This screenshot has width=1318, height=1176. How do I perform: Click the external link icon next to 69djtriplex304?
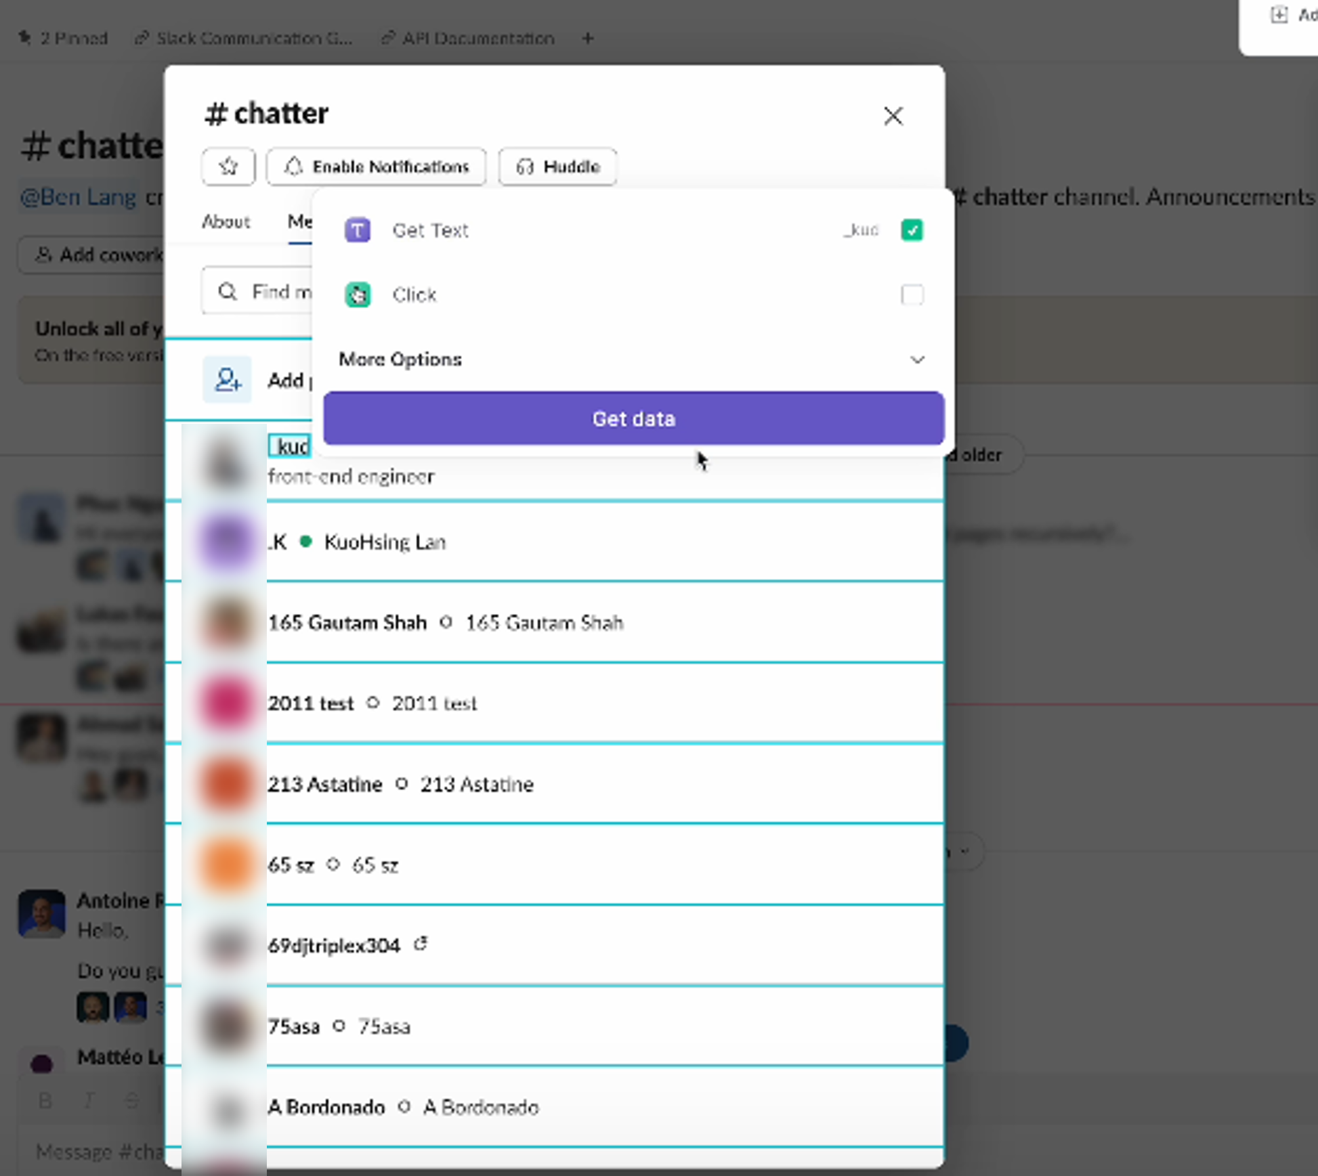(421, 943)
